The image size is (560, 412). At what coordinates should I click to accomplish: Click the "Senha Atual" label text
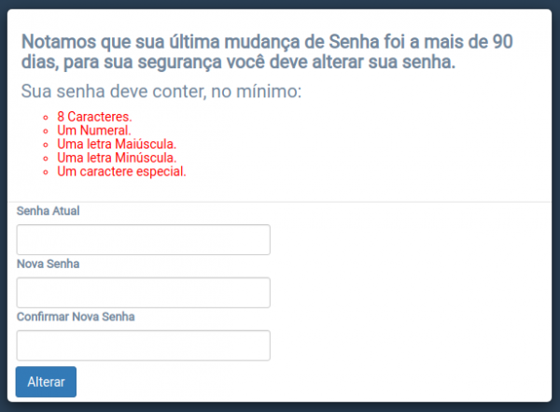(x=49, y=211)
